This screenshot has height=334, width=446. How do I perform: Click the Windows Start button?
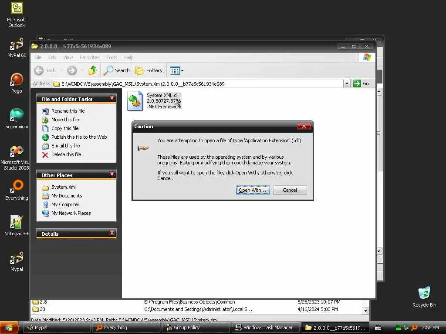10,327
